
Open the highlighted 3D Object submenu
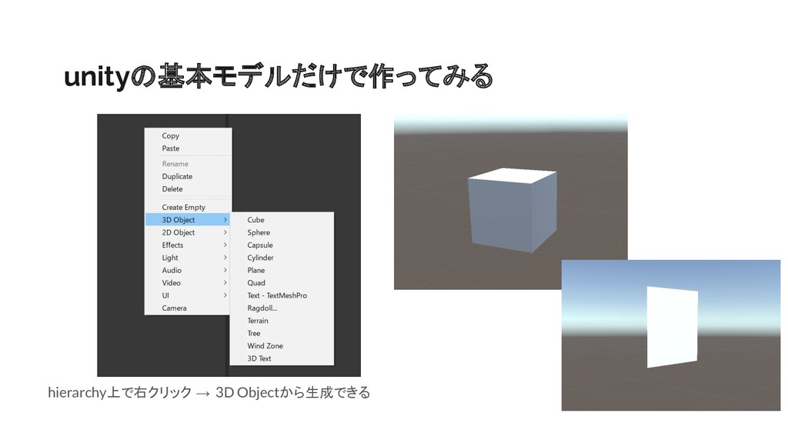pyautogui.click(x=188, y=219)
